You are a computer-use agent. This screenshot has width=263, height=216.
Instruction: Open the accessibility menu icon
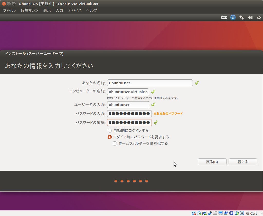pyautogui.click(x=233, y=17)
